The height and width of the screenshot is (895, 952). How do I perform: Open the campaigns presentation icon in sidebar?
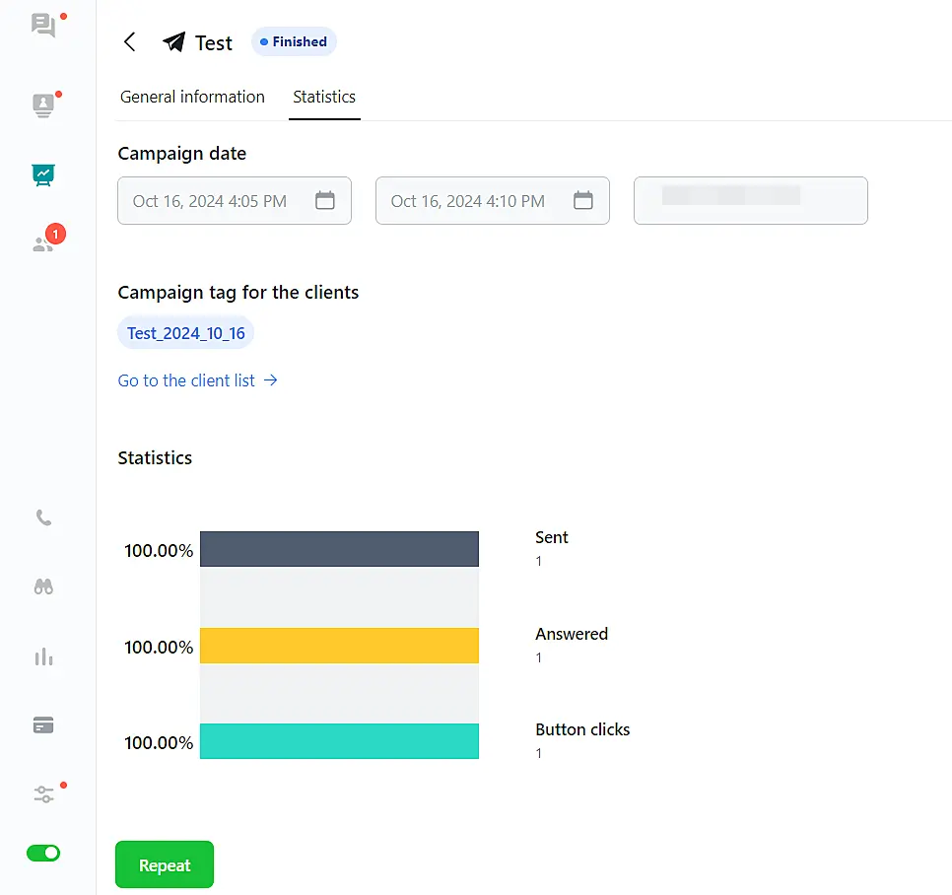(x=43, y=175)
